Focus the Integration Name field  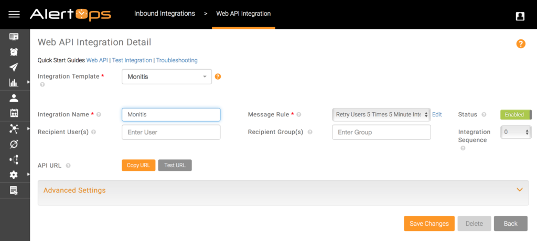point(171,115)
